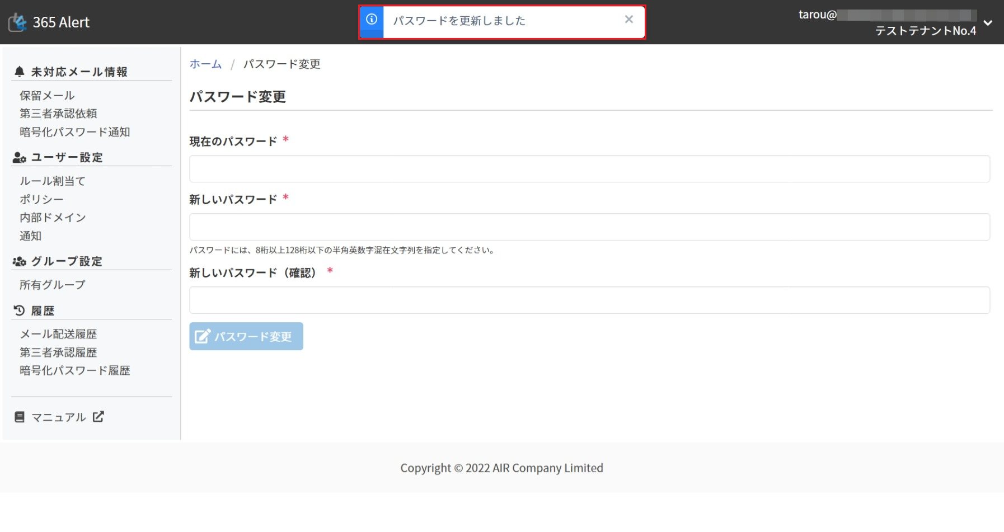Select ルール割当て under user settings
This screenshot has height=532, width=1004.
click(53, 181)
